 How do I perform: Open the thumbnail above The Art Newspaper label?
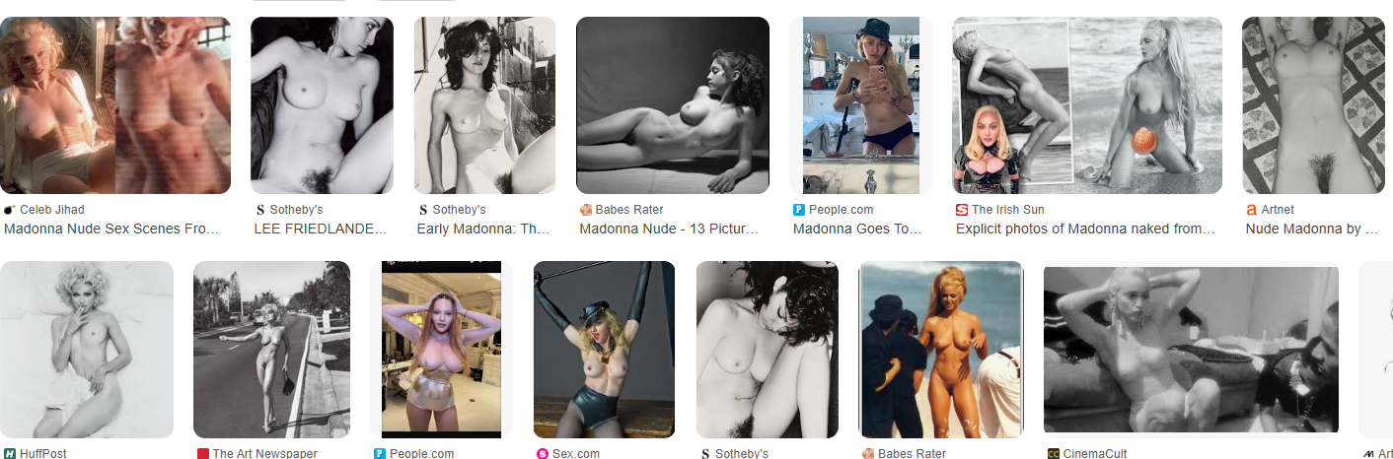point(271,350)
